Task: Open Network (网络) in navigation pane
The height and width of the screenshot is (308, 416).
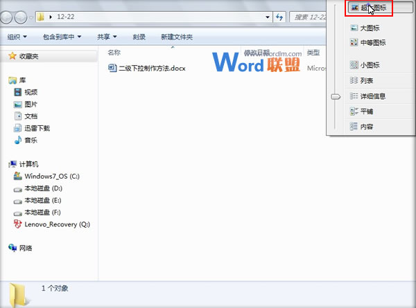Action: (26, 248)
